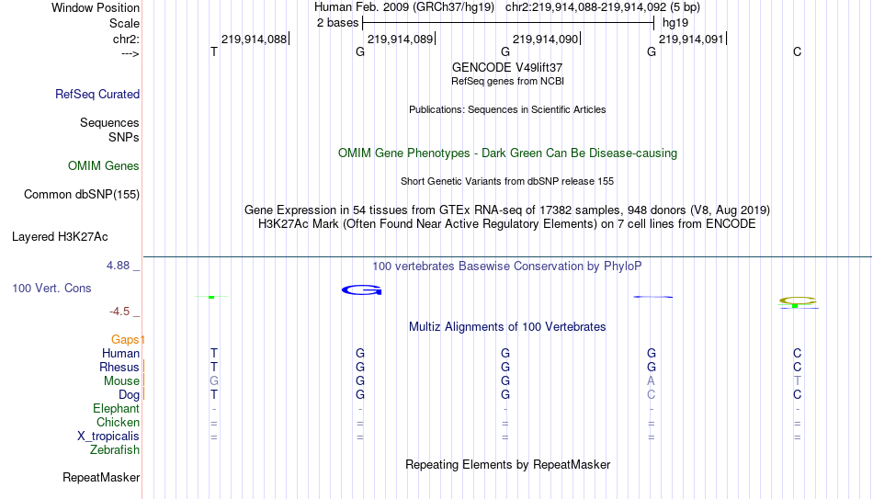Viewport: 873px width, 499px height.
Task: Click the RefSeq genes from NCBI title
Action: (x=507, y=81)
